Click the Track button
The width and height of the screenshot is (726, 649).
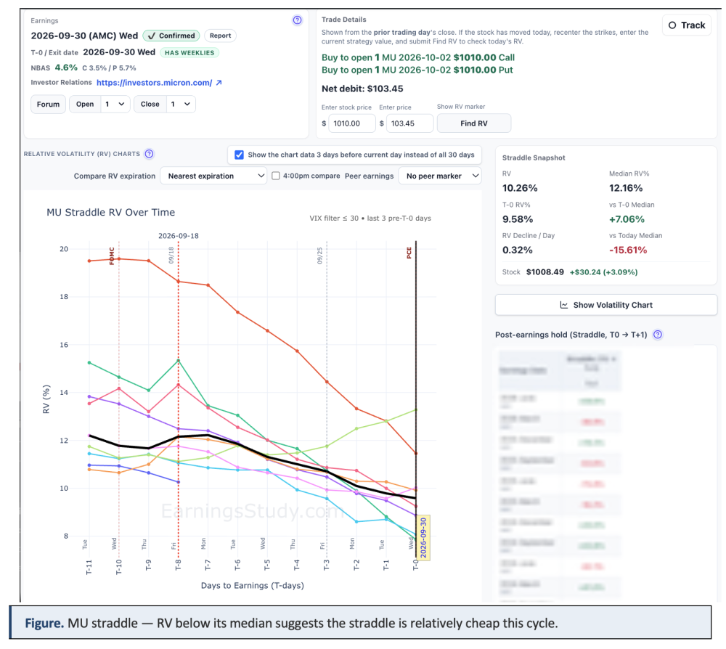(x=687, y=25)
